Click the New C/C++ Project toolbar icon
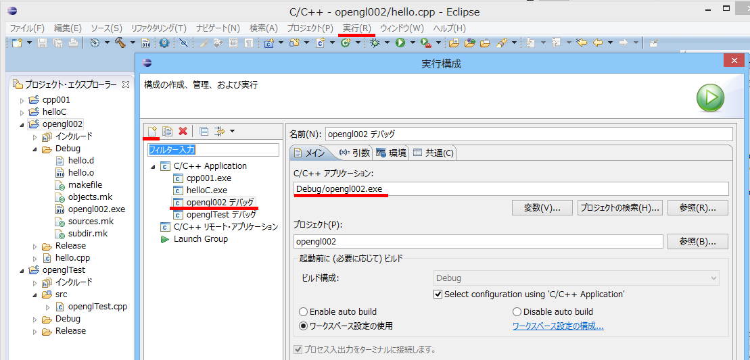This screenshot has height=360, width=750. [268, 43]
